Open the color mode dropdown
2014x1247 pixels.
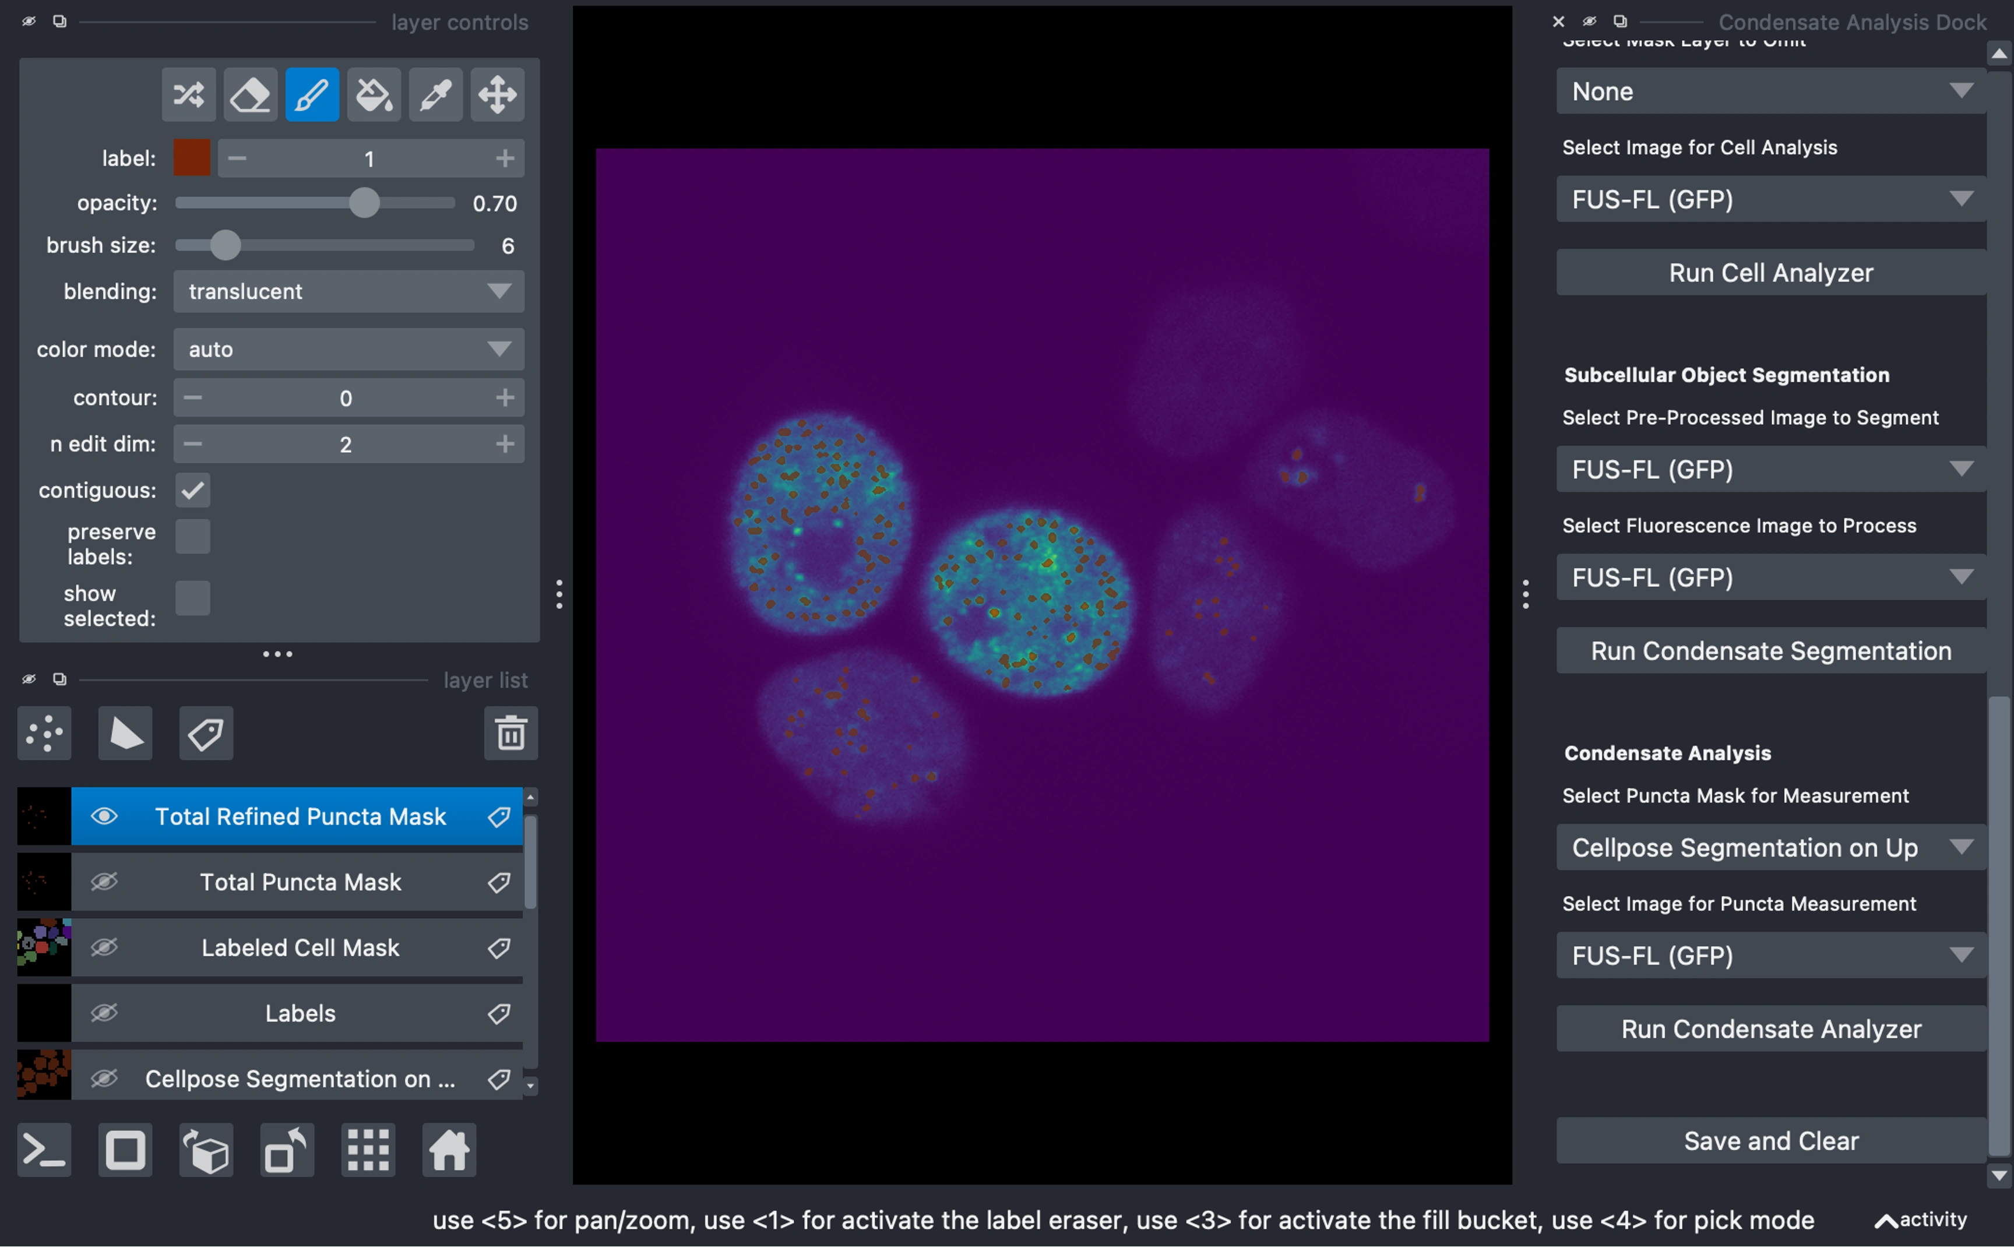coord(348,349)
